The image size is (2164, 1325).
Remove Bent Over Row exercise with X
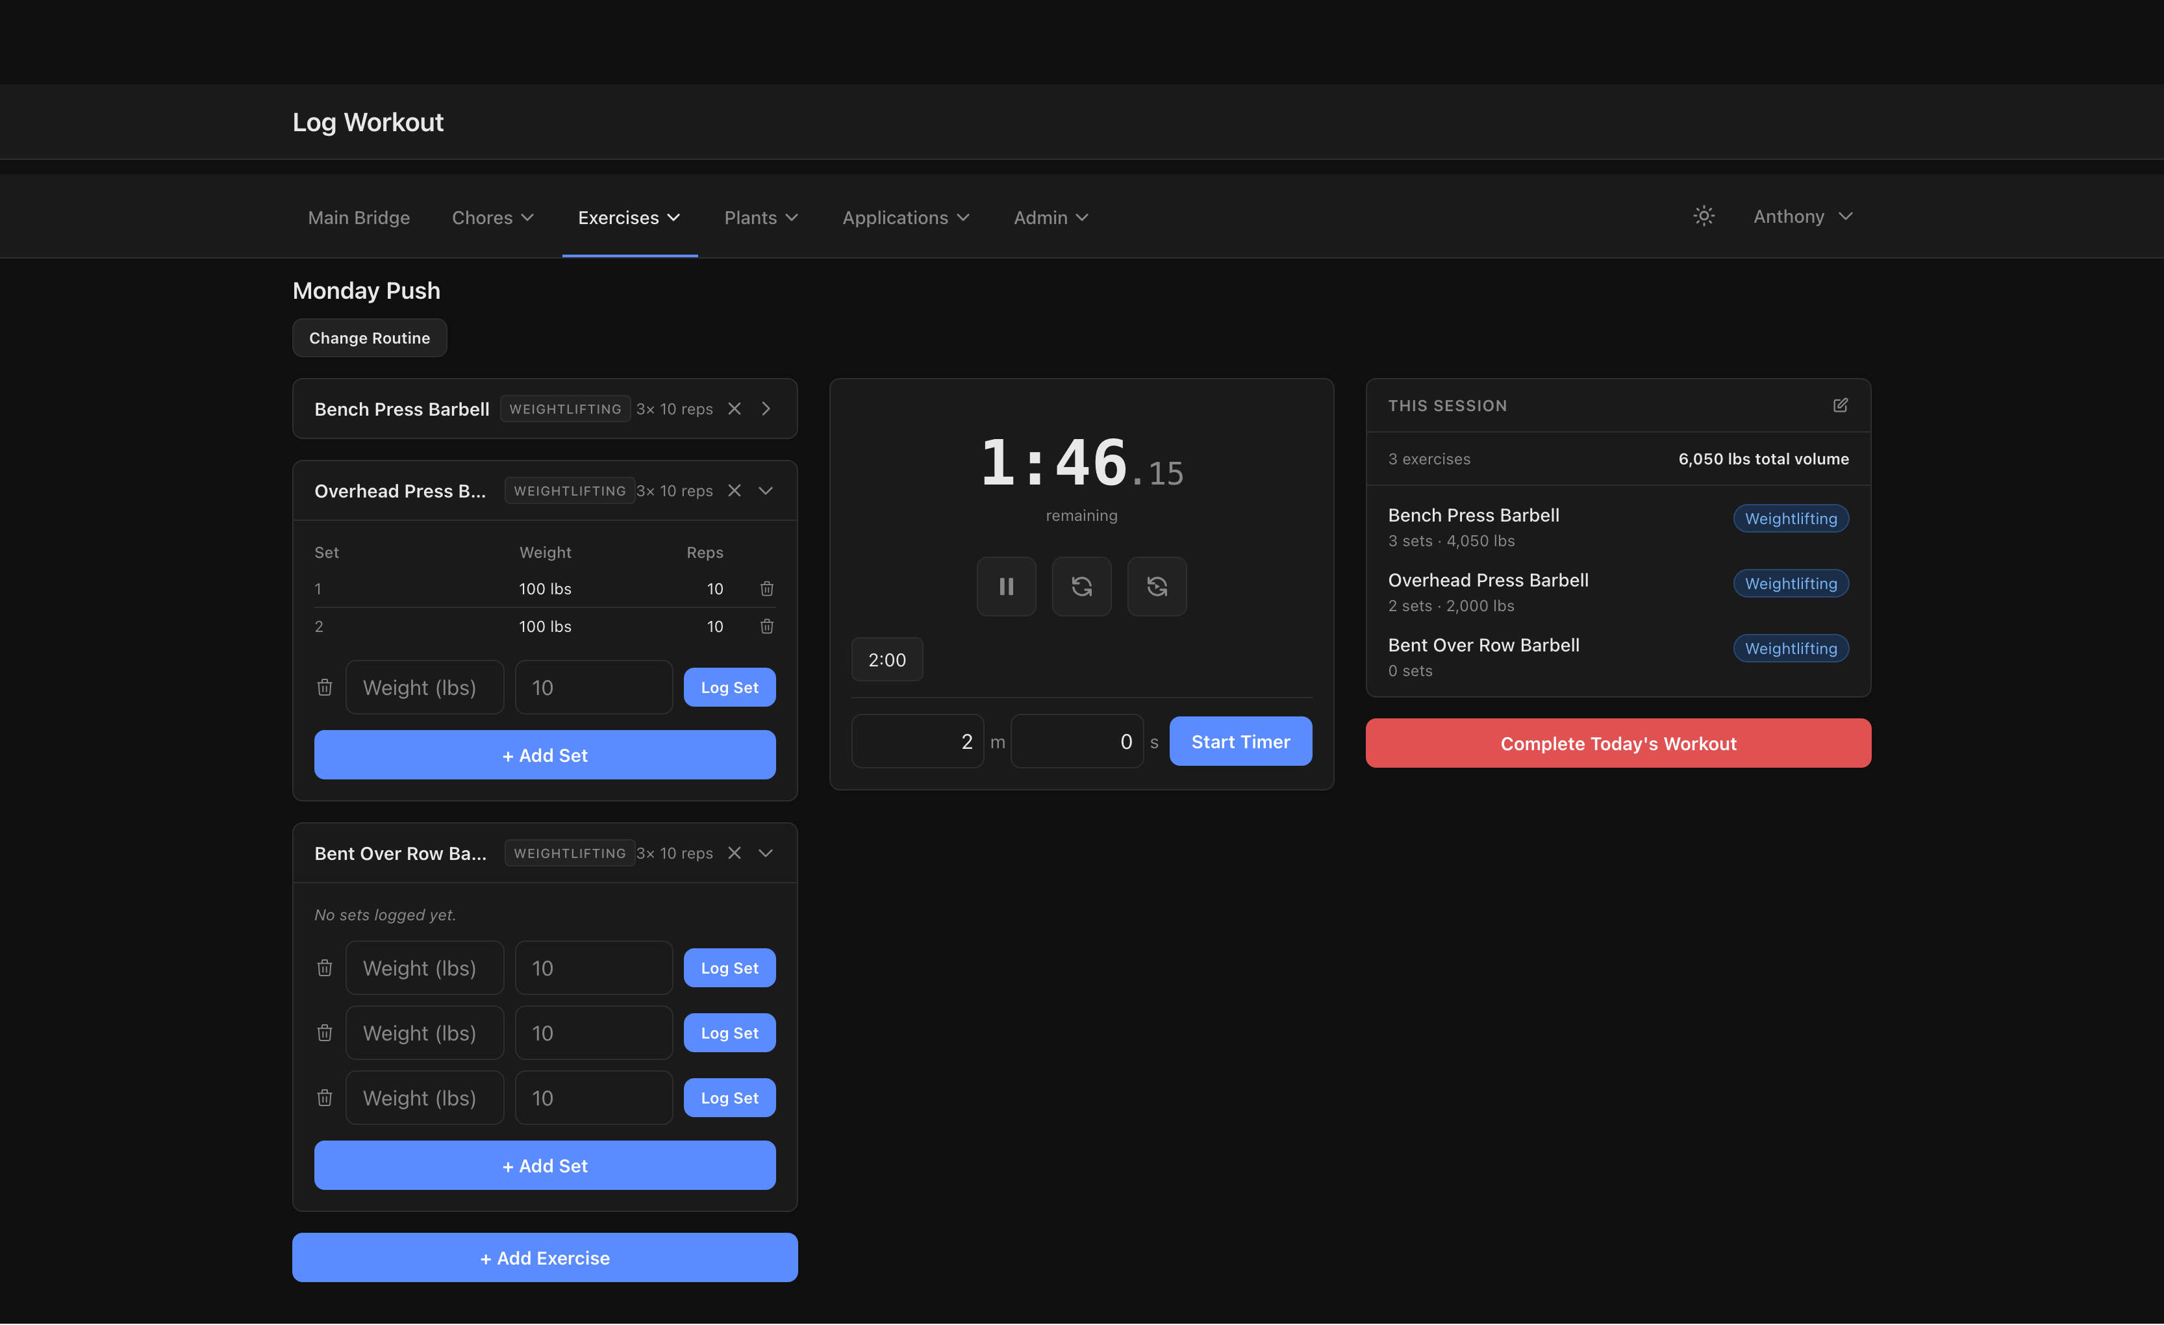(x=734, y=853)
